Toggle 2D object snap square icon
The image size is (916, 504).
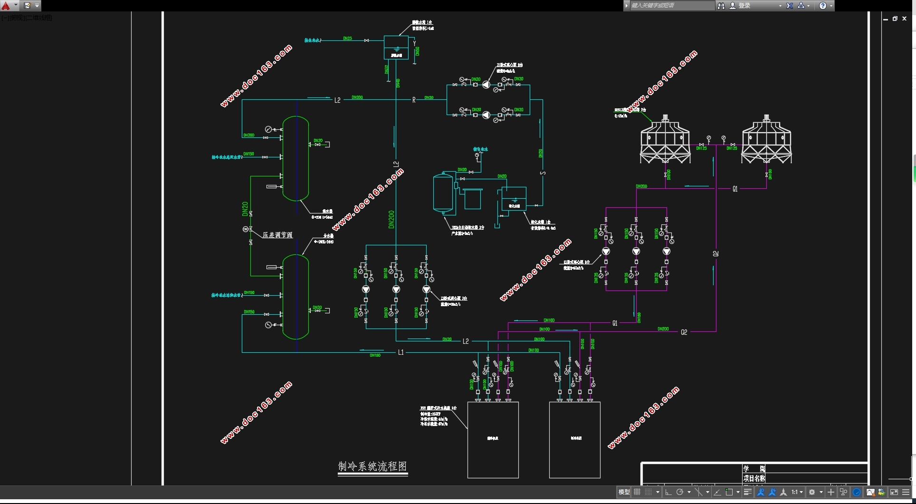point(729,492)
